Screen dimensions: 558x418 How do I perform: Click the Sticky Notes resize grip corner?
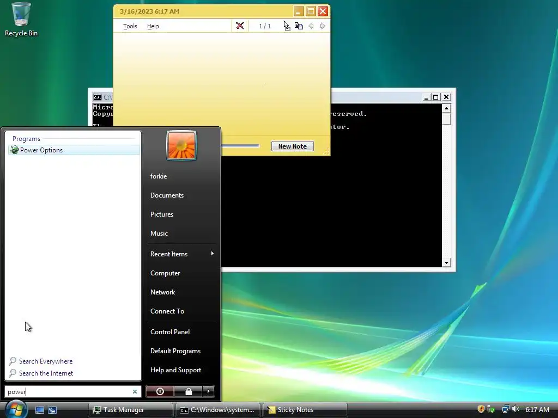[x=326, y=152]
